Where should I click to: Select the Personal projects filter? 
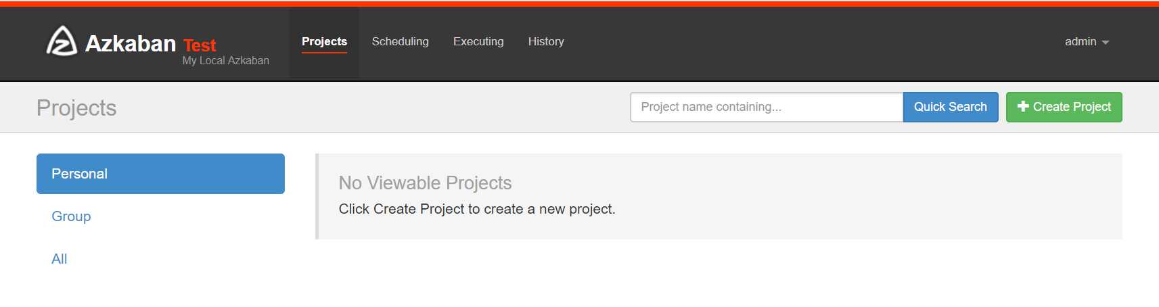click(x=160, y=174)
